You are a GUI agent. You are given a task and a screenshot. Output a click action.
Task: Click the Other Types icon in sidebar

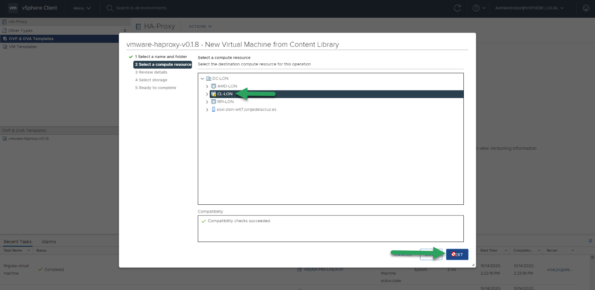pyautogui.click(x=5, y=30)
